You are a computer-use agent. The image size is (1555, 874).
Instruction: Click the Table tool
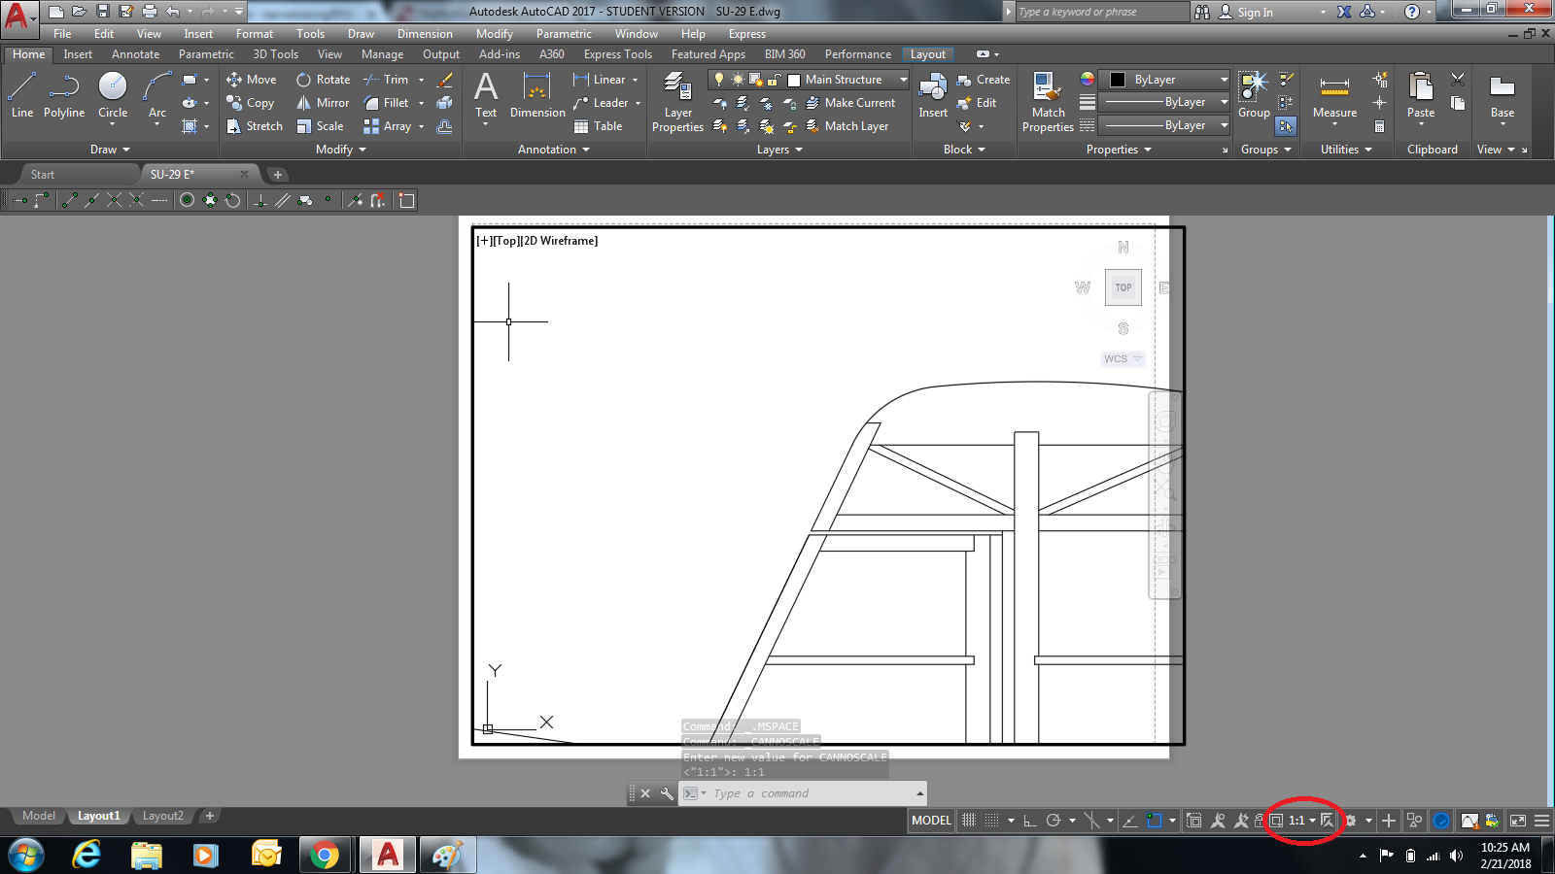[x=598, y=126]
